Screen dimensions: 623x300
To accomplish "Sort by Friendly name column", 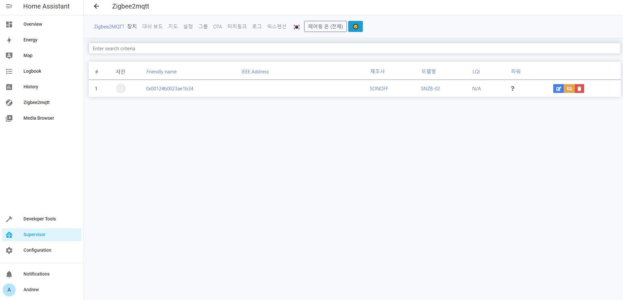I will click(161, 71).
